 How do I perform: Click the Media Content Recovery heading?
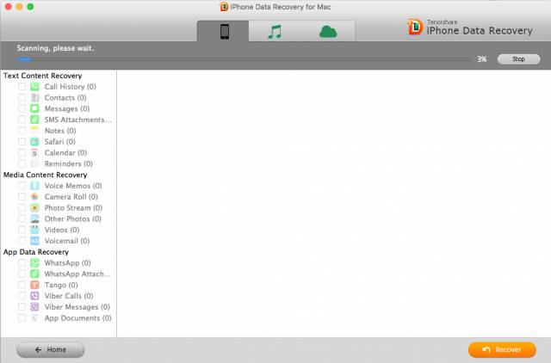click(x=46, y=175)
